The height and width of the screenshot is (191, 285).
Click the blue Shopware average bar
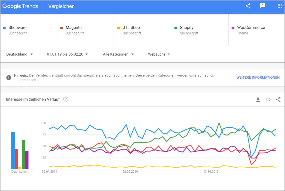coord(13,150)
